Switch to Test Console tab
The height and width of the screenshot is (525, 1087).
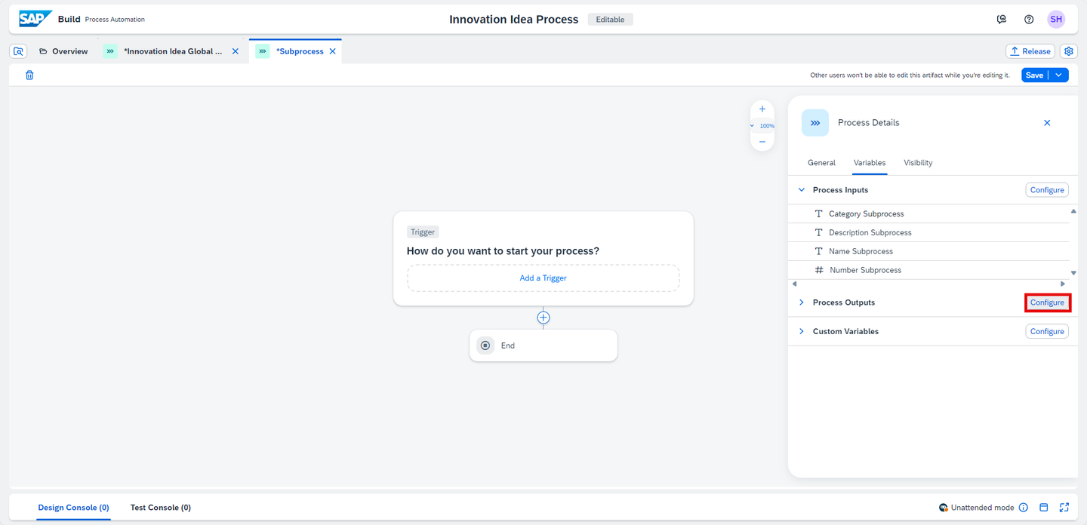pos(161,508)
